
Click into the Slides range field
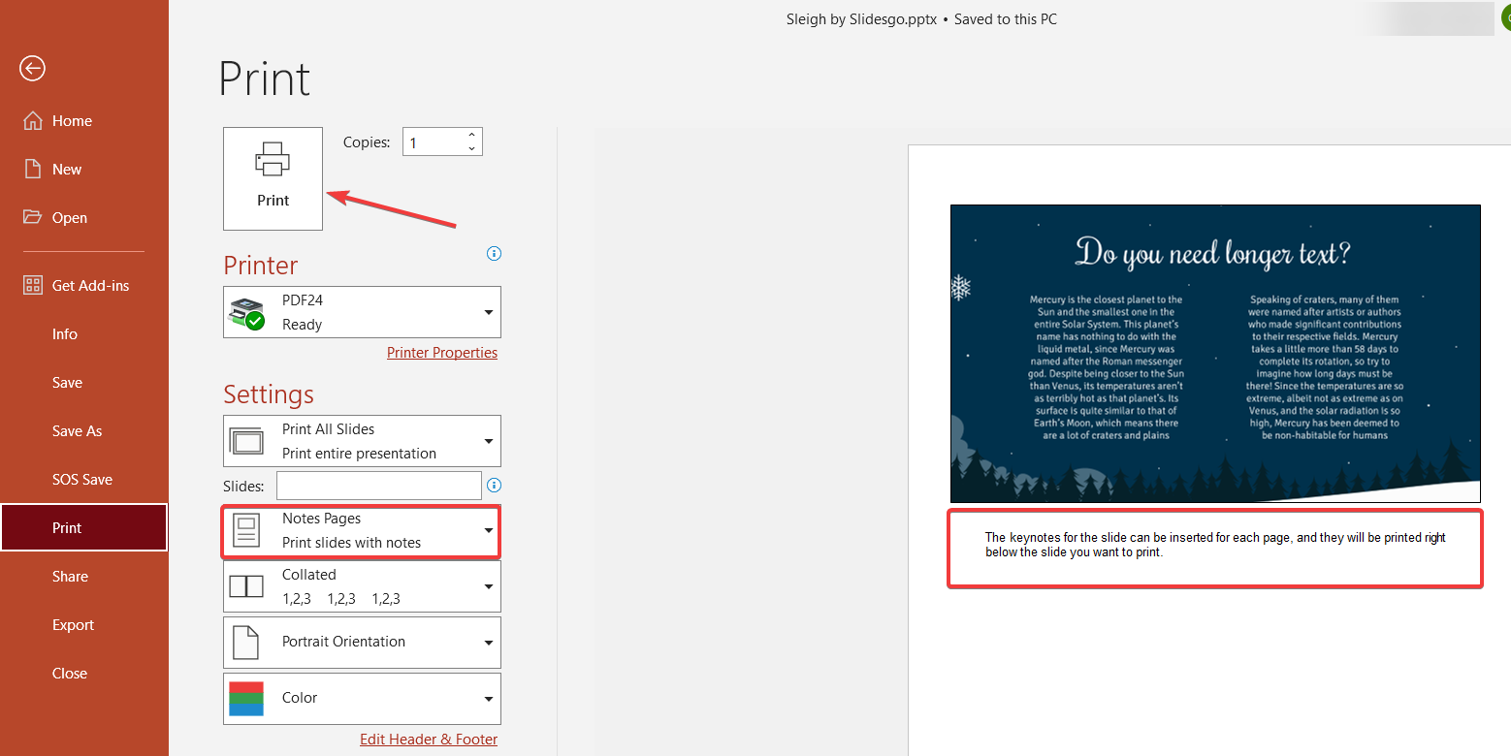[x=378, y=486]
